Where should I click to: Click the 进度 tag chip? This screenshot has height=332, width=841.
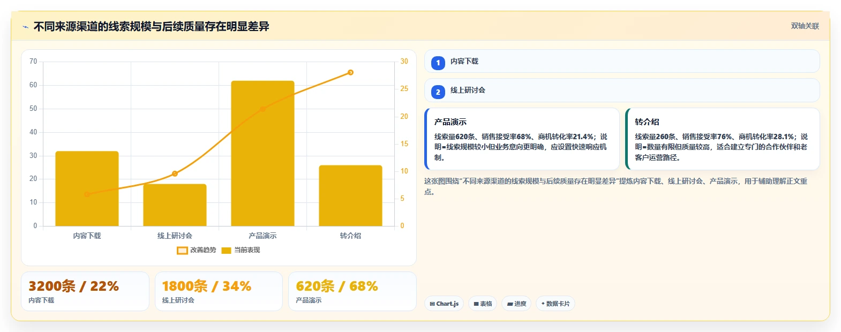point(516,304)
